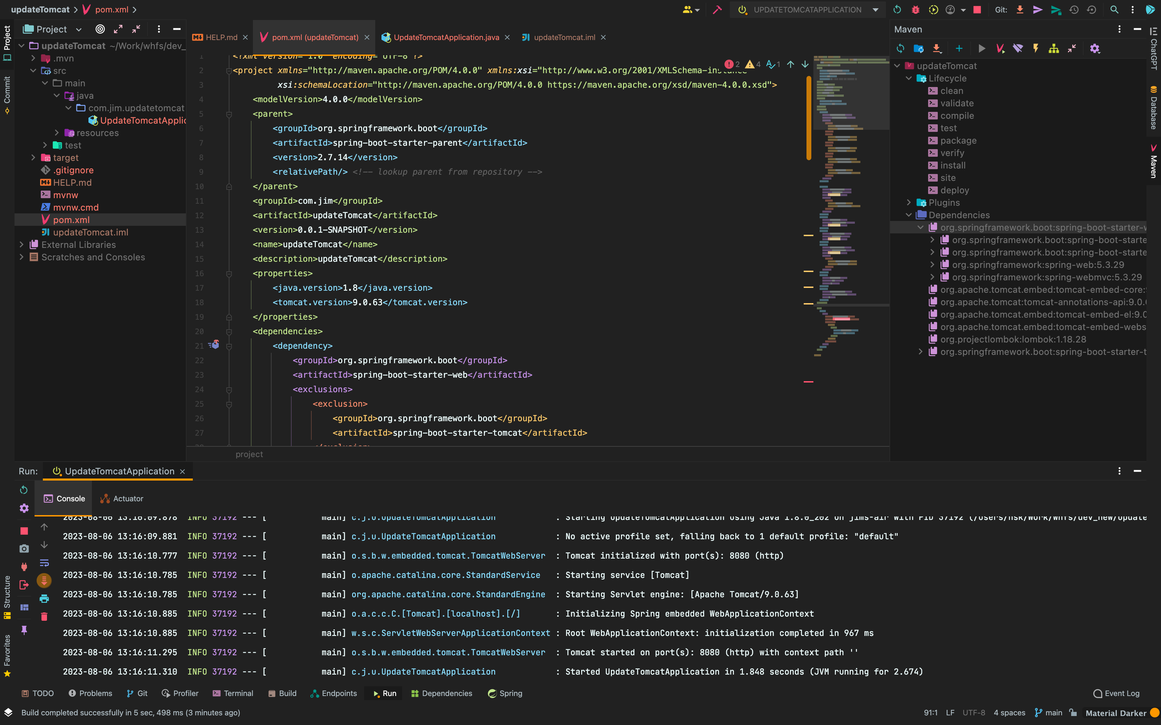Take a thread dump with the camera icon

pyautogui.click(x=23, y=548)
